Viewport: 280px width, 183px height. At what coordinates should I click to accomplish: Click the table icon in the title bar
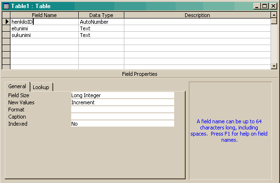[6, 6]
